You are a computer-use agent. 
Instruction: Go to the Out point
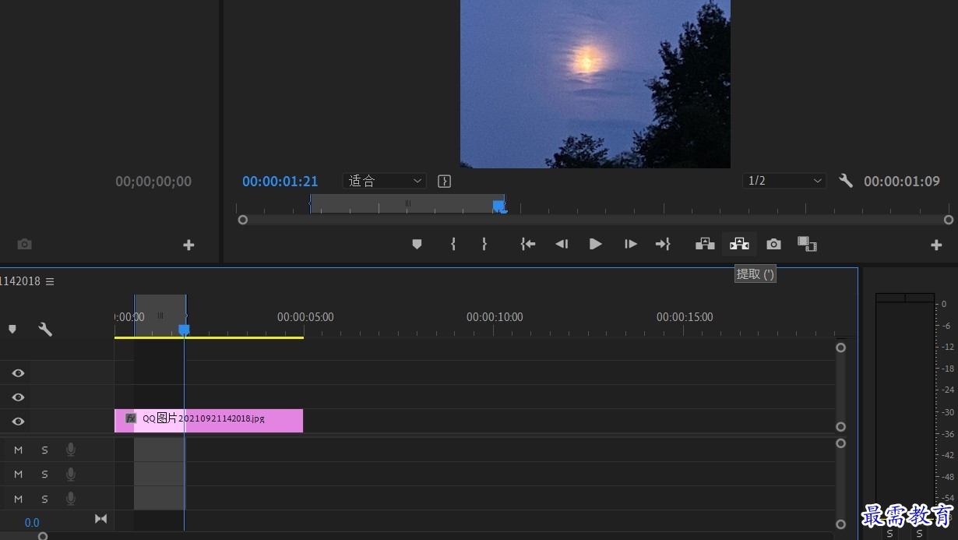pyautogui.click(x=663, y=245)
